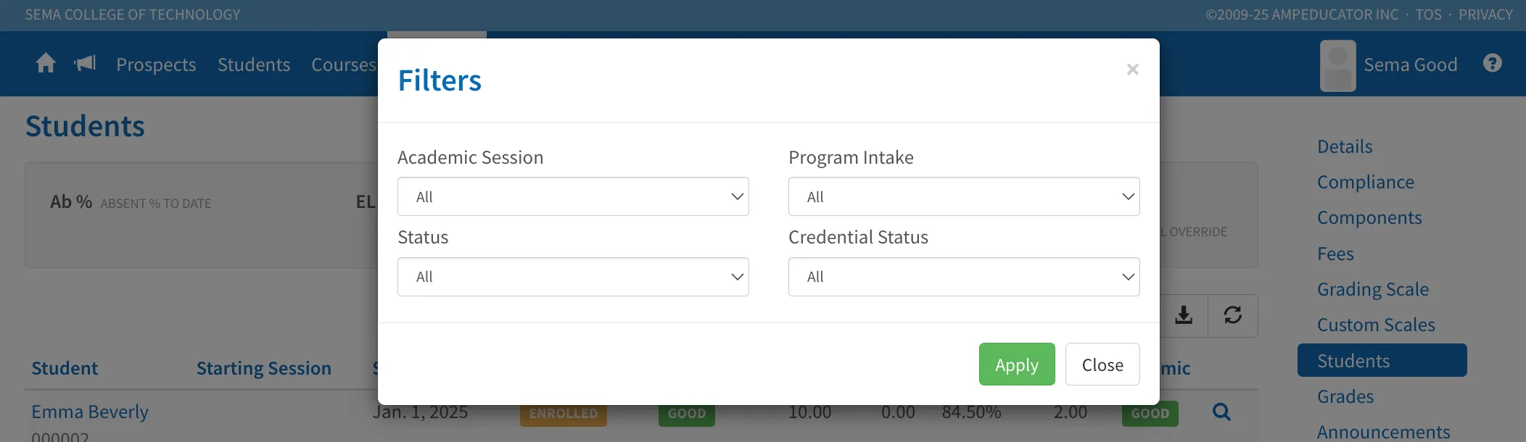Close the Filters dialog with X
The width and height of the screenshot is (1526, 442).
click(1132, 70)
